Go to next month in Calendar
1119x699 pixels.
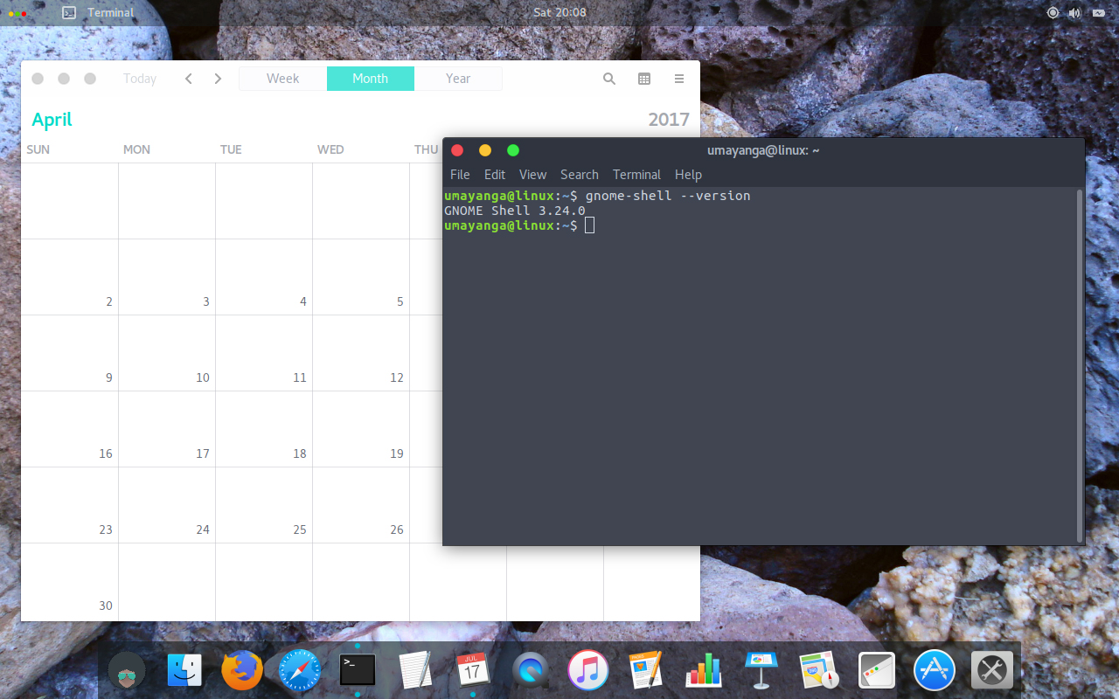(218, 79)
